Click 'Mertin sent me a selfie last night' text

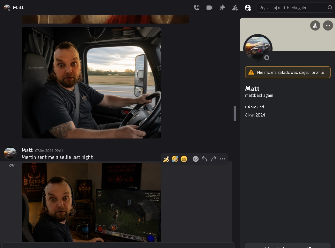click(x=57, y=157)
